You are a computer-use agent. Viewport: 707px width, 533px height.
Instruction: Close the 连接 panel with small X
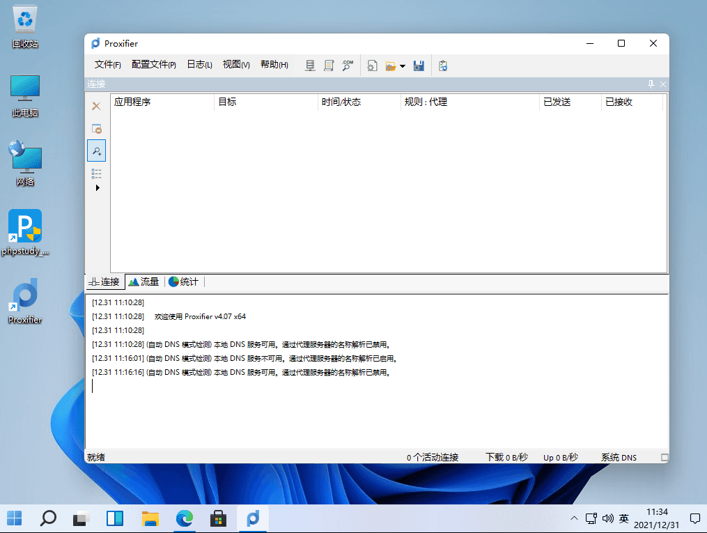[x=663, y=84]
